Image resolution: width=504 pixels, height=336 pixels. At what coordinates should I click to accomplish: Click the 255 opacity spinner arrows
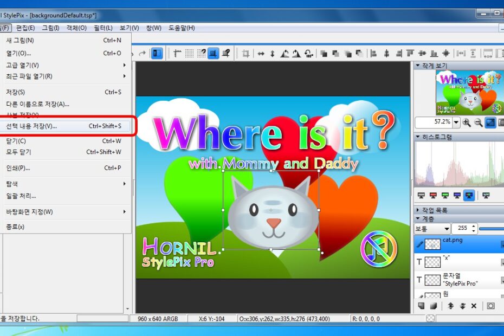tap(474, 229)
